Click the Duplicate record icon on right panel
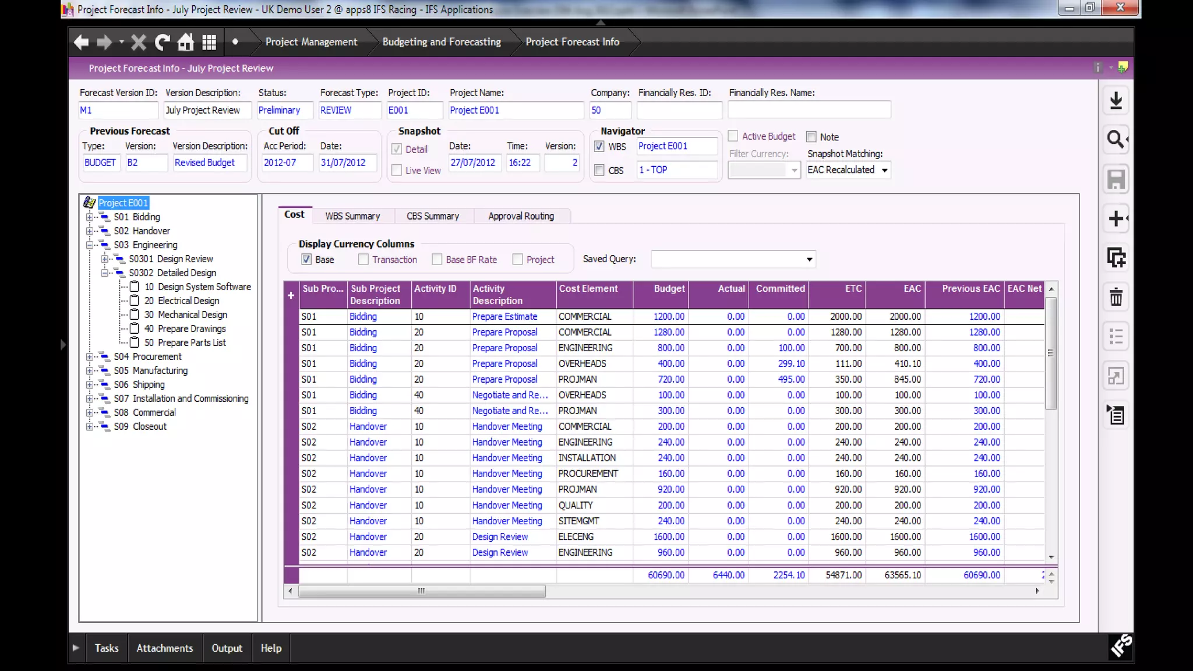 tap(1116, 258)
